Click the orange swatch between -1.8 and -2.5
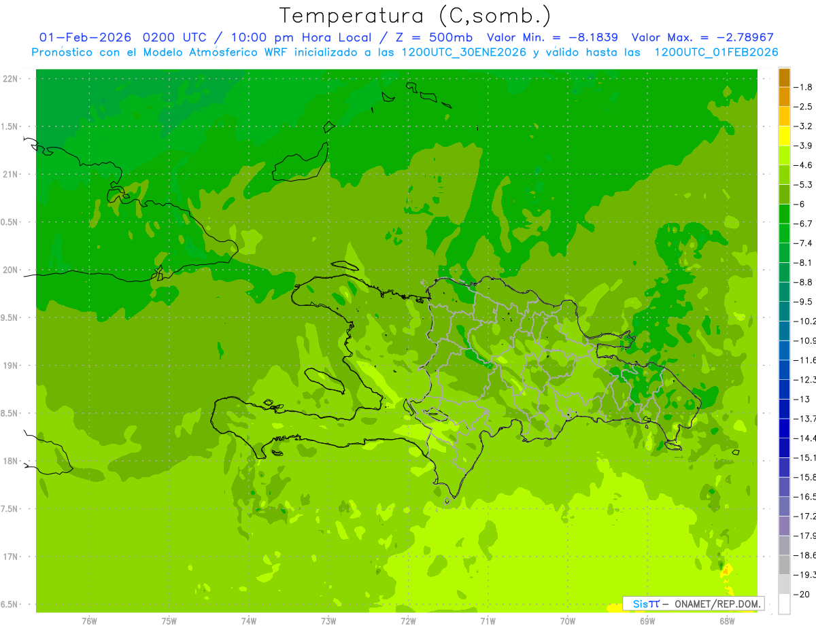This screenshot has height=630, width=816. point(784,97)
